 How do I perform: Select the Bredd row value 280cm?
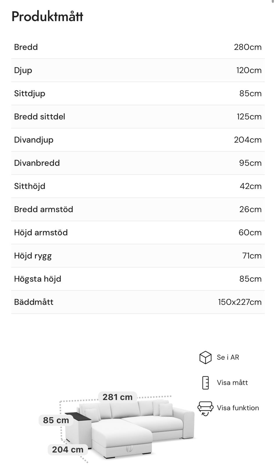click(248, 47)
